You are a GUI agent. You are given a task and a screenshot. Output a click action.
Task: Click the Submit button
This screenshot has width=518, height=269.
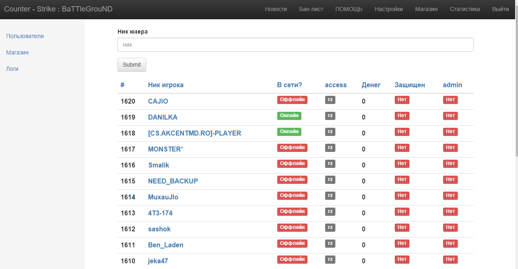[x=132, y=65]
